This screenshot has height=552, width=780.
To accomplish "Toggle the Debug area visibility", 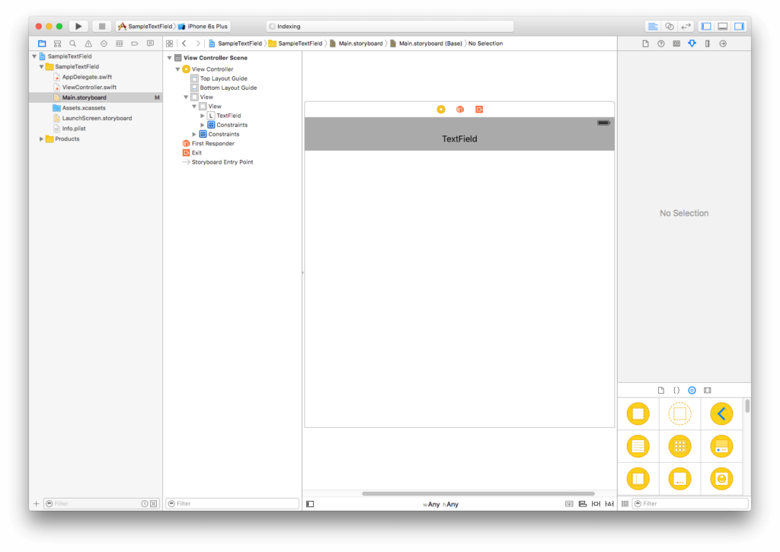I will (x=722, y=27).
